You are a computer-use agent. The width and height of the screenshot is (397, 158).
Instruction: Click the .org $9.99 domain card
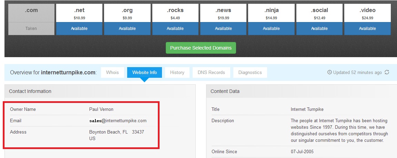127,13
